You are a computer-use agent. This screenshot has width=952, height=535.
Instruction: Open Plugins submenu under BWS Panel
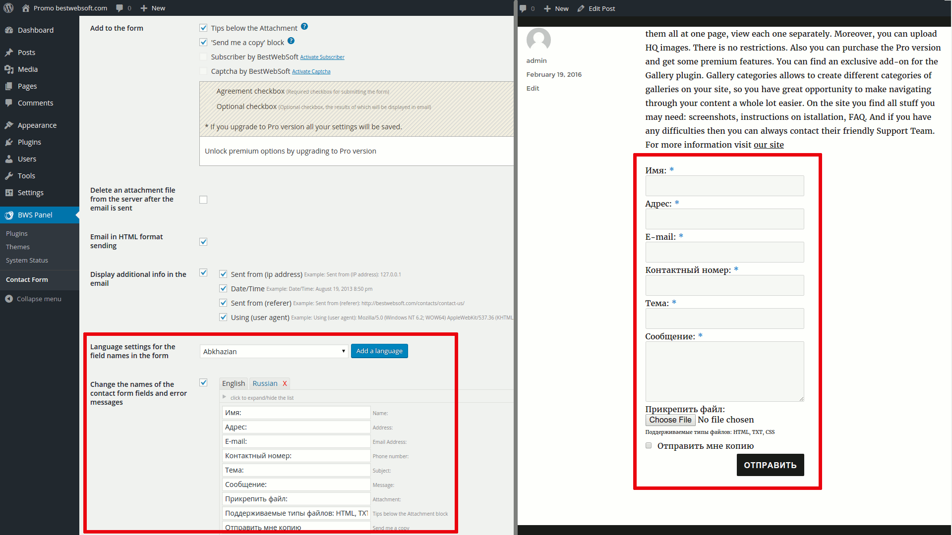(17, 233)
